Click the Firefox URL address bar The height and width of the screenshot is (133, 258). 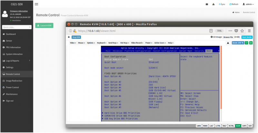(142, 31)
